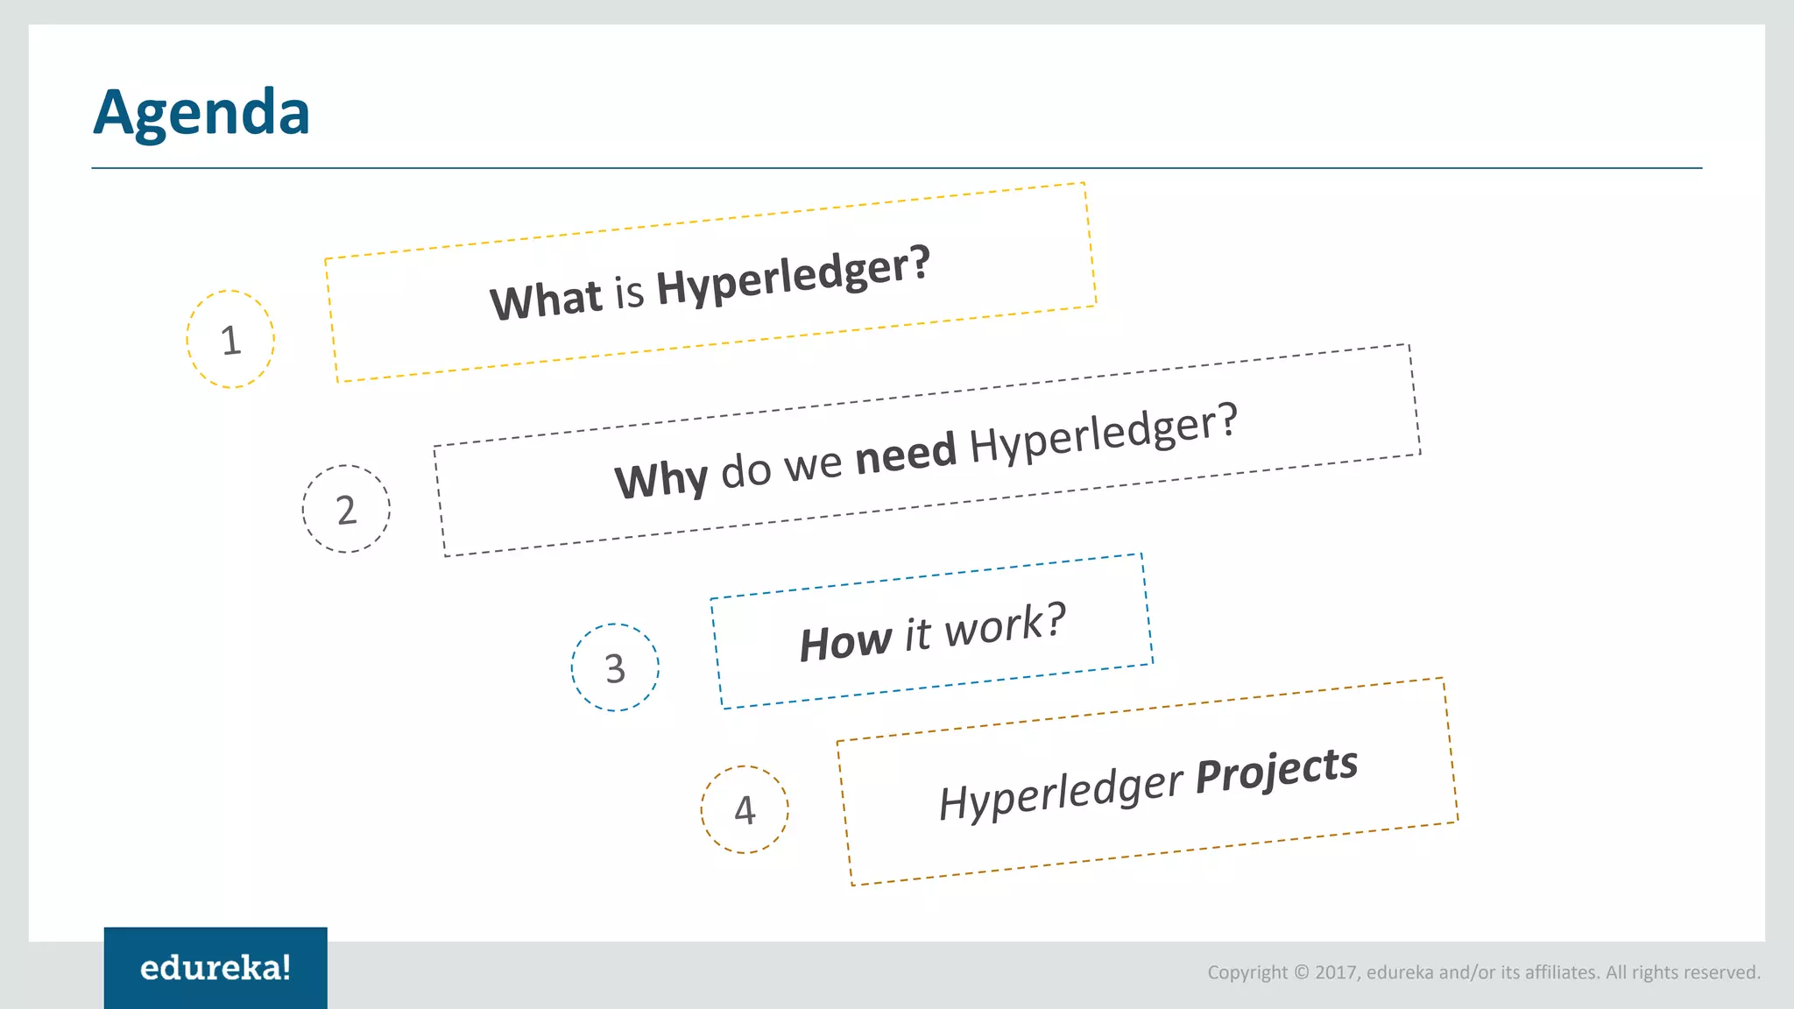Click the edureka! logo
Image resolution: width=1794 pixels, height=1009 pixels.
pos(215,968)
